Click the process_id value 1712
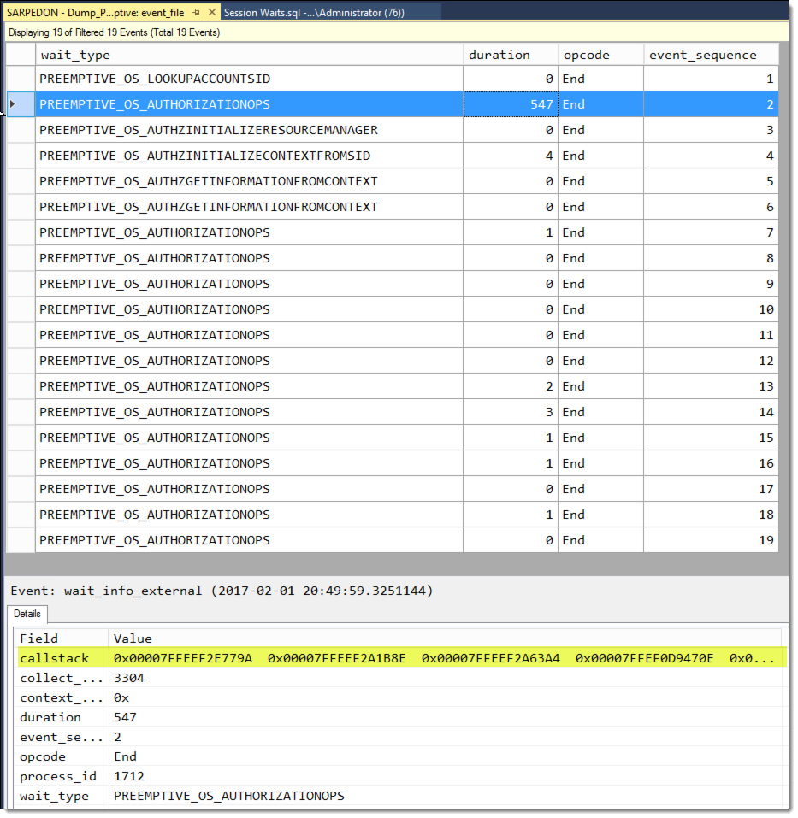The height and width of the screenshot is (818, 798). (129, 777)
